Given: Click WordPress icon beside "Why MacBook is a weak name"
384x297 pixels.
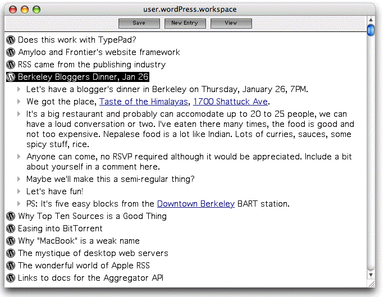Looking at the screenshot, I should click(x=11, y=241).
